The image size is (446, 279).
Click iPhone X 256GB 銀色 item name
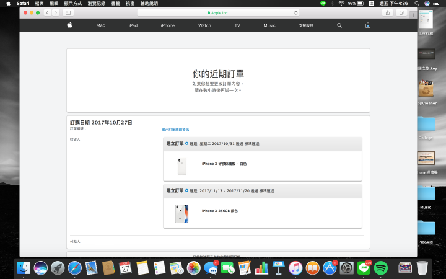(219, 211)
